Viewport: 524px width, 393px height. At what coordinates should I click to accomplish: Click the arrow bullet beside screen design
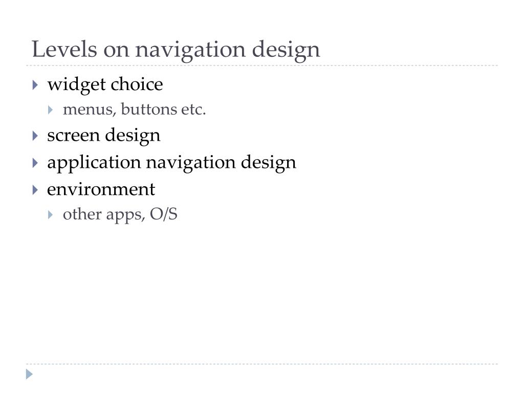[35, 136]
